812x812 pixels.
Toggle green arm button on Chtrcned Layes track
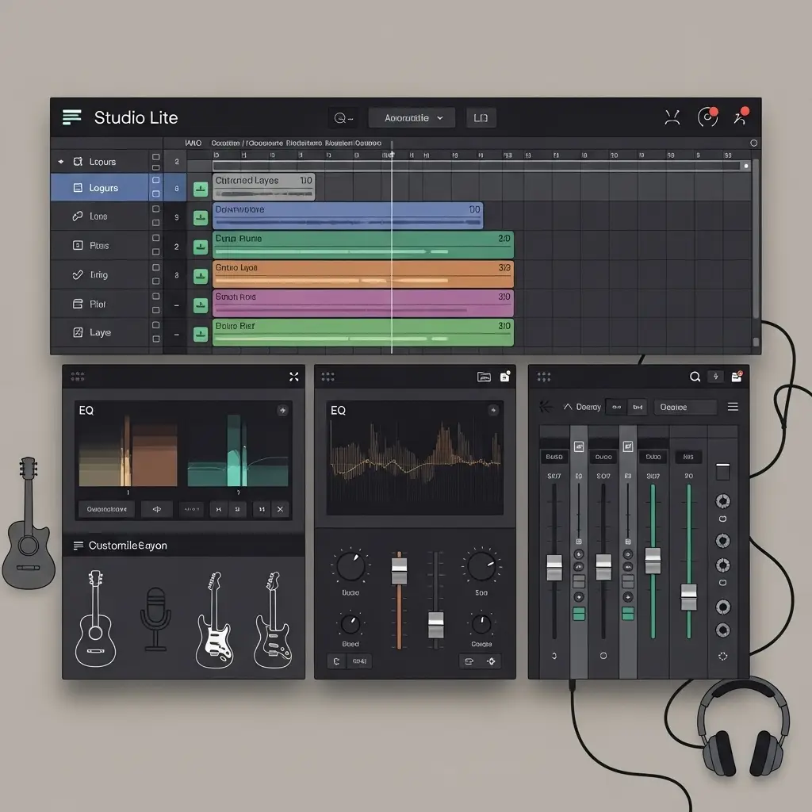pyautogui.click(x=201, y=188)
